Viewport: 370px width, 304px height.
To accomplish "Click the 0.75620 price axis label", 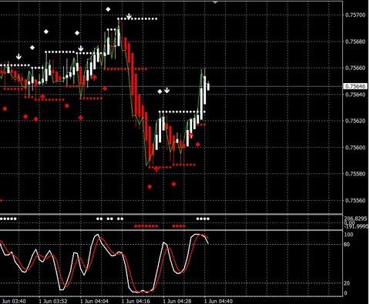I will [355, 121].
